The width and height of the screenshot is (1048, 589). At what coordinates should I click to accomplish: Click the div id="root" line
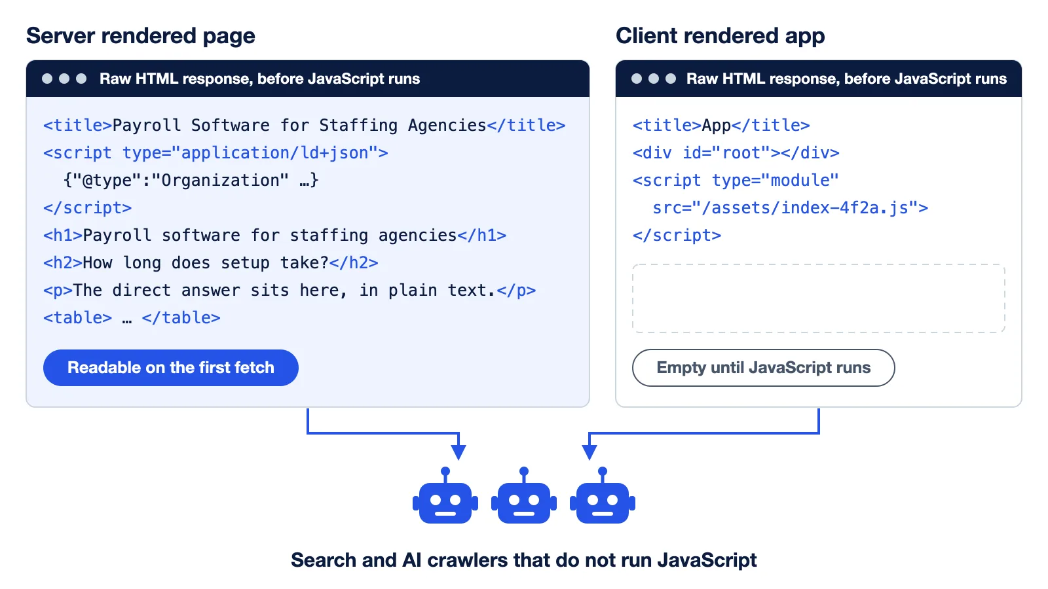[736, 152]
